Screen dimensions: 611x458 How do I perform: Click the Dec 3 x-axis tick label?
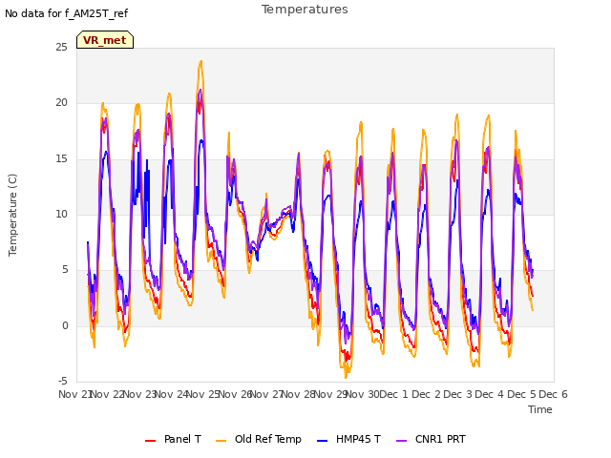(x=457, y=394)
